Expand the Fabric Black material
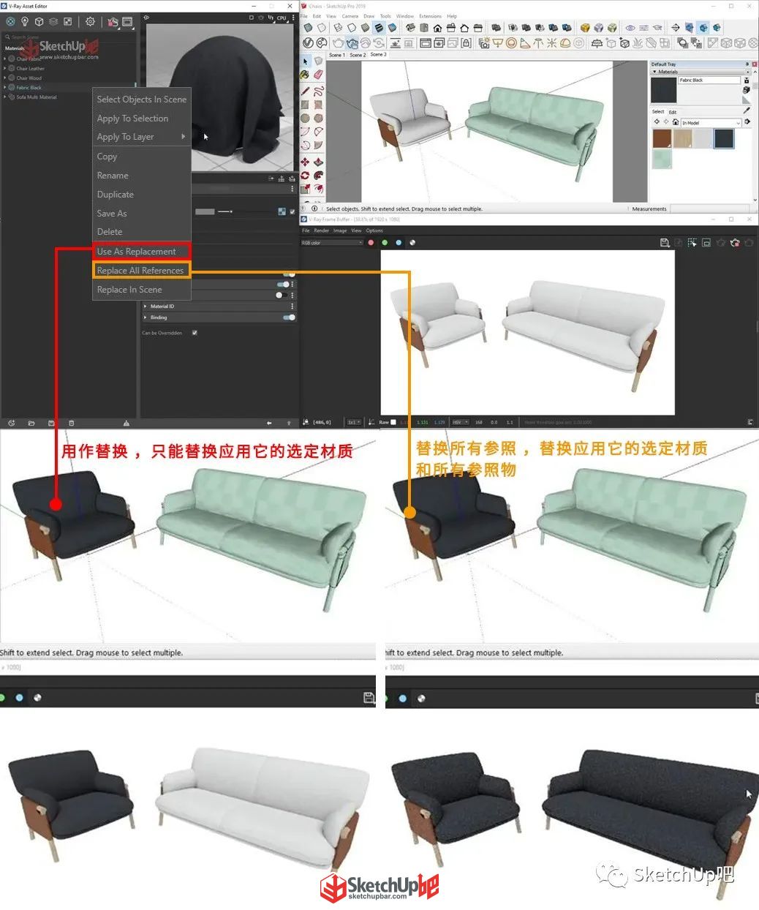 point(5,87)
